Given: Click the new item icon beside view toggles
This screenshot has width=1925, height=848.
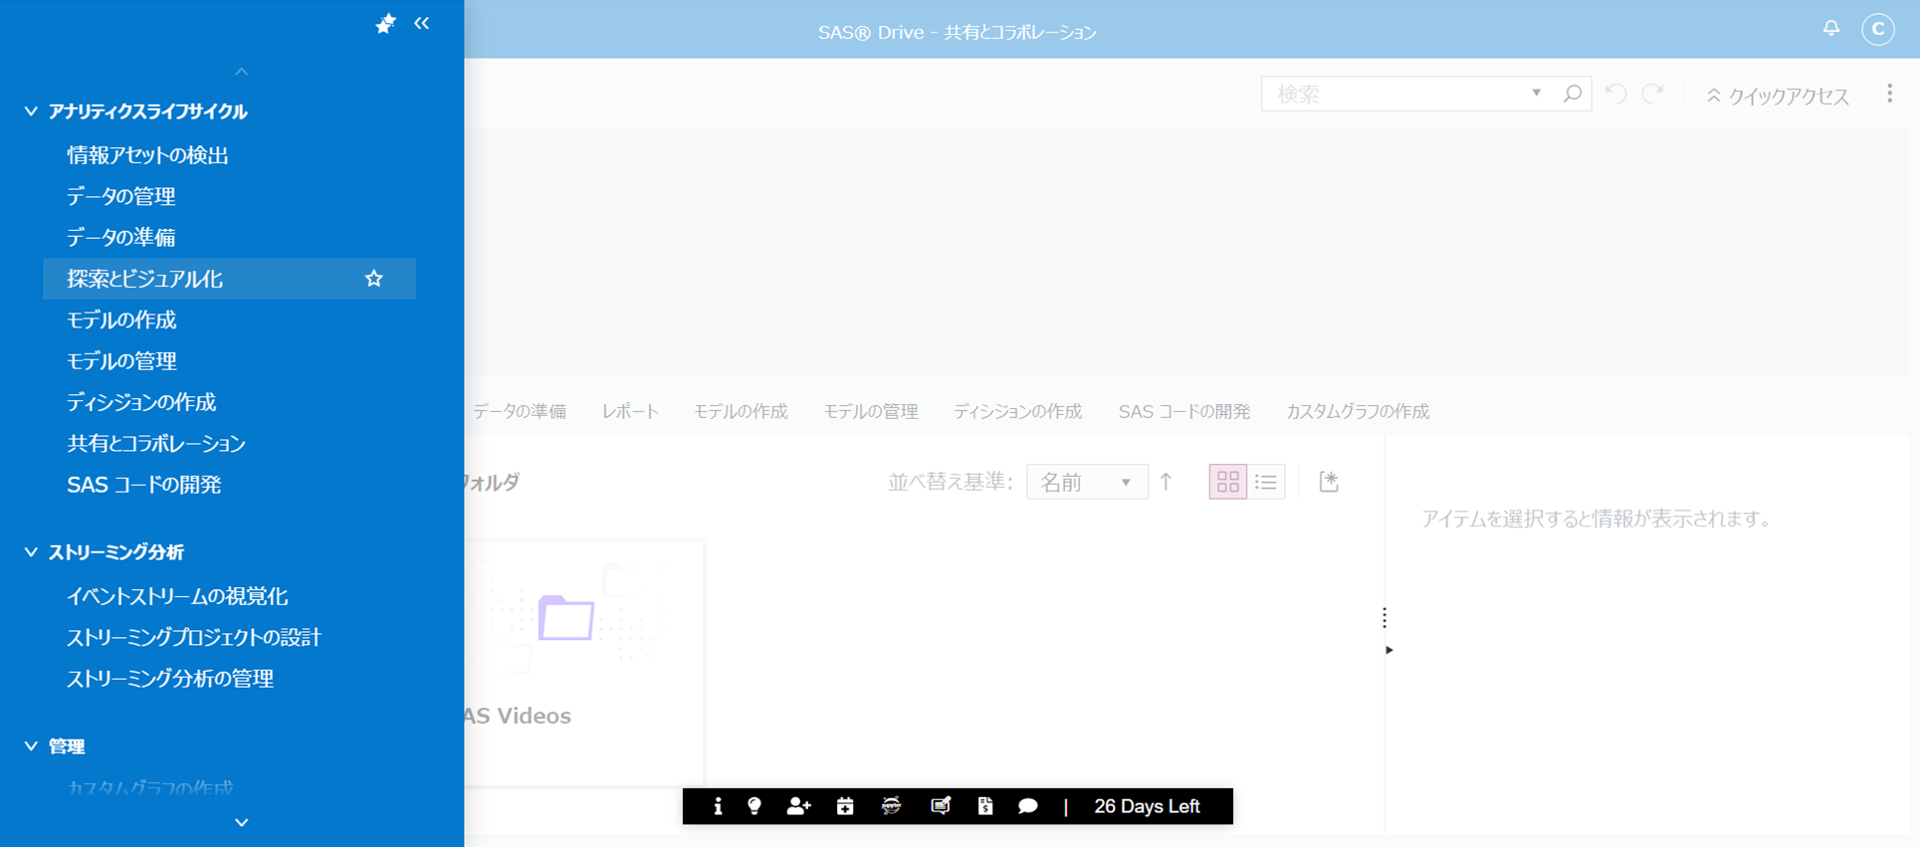Looking at the screenshot, I should tap(1329, 482).
